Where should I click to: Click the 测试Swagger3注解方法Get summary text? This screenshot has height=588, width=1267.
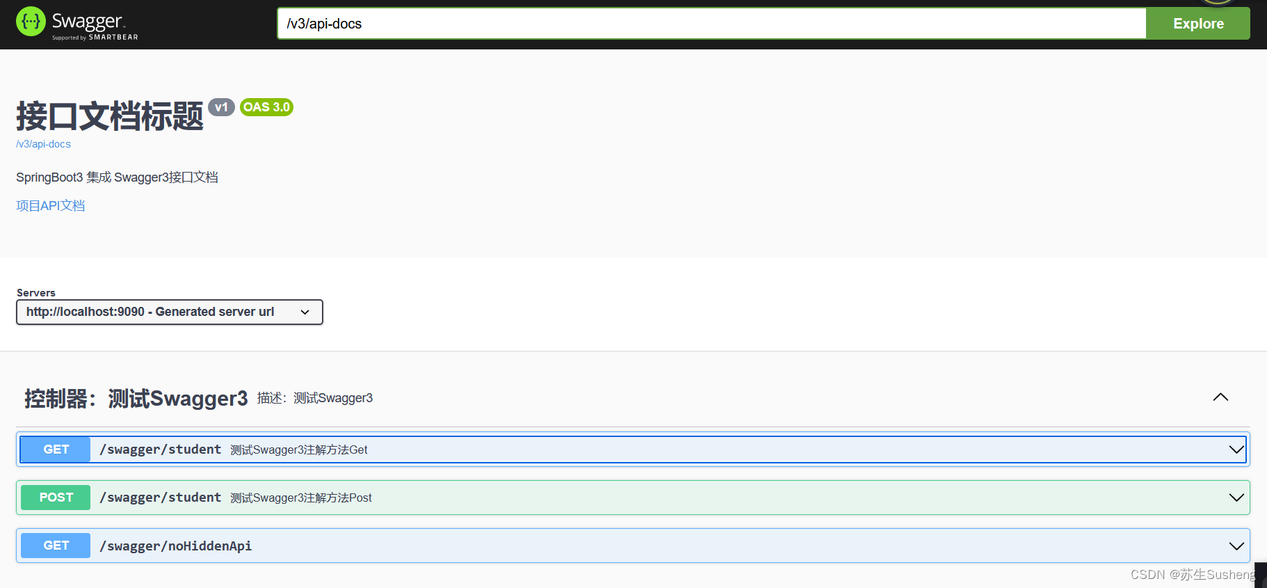click(299, 450)
